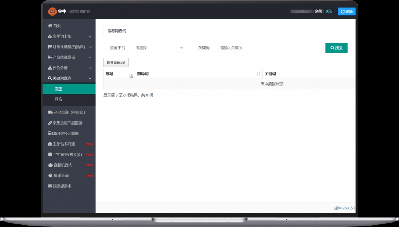Click the 刷新 refresh button
This screenshot has height=227, width=399.
pyautogui.click(x=347, y=11)
